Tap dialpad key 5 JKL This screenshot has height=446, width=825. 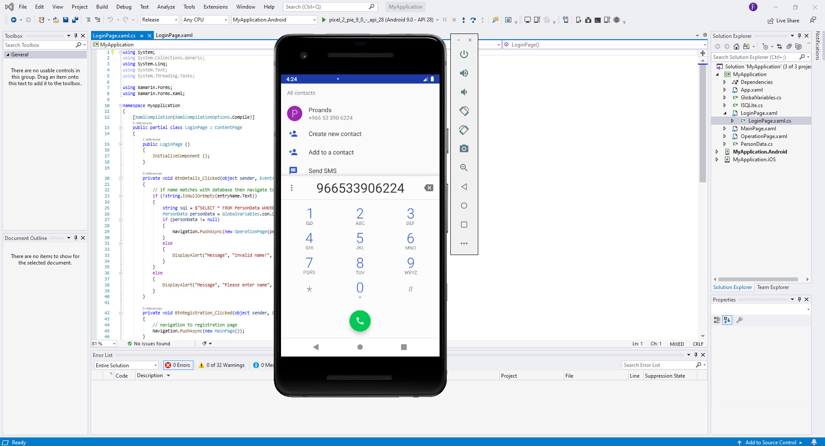click(360, 241)
